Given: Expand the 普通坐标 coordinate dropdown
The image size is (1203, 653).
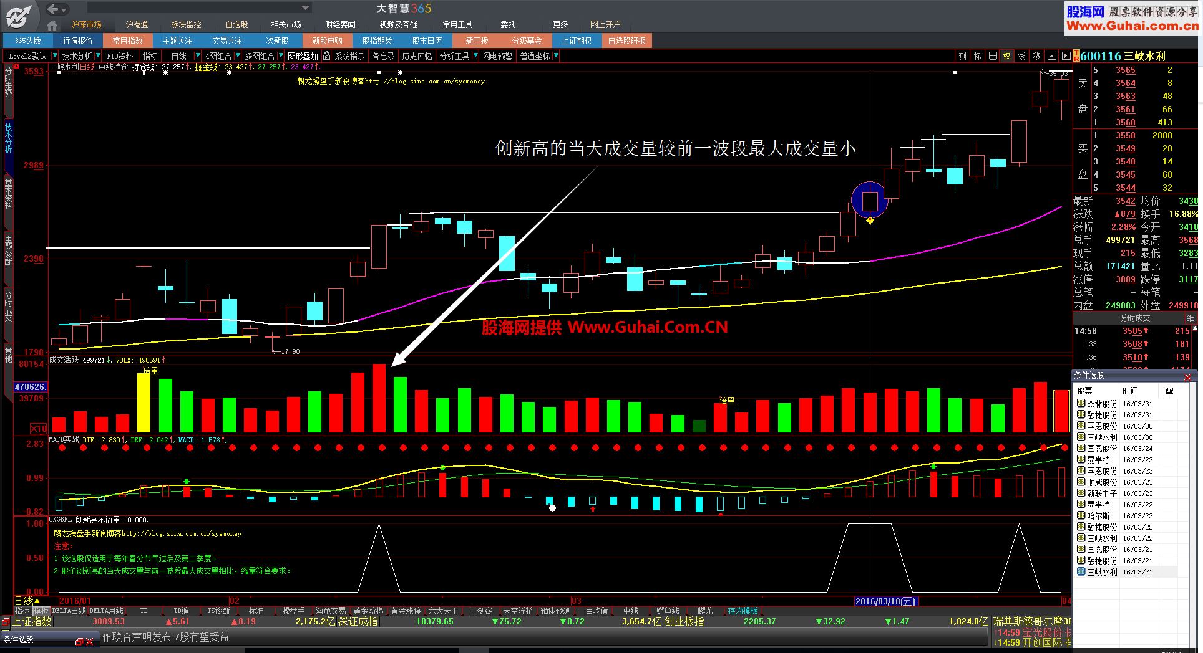Looking at the screenshot, I should coord(556,56).
